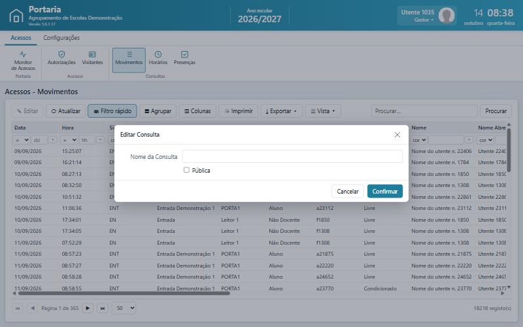
Task: Click the horizontal table scrollbar
Action: click(124, 294)
